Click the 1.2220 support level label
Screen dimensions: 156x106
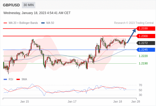point(143,56)
